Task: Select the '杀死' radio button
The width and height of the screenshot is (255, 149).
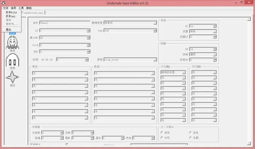Action: [x=162, y=138]
